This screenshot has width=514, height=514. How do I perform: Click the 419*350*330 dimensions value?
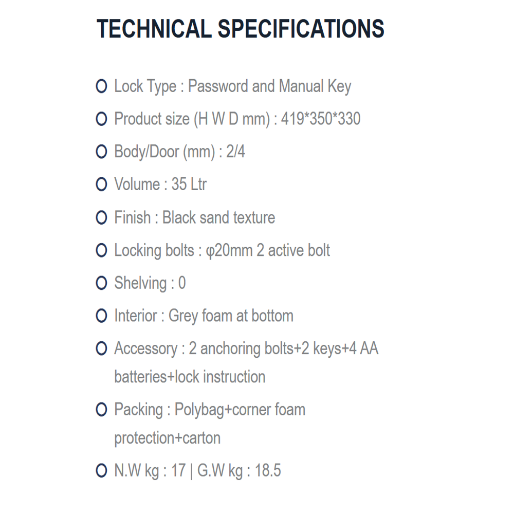(321, 119)
